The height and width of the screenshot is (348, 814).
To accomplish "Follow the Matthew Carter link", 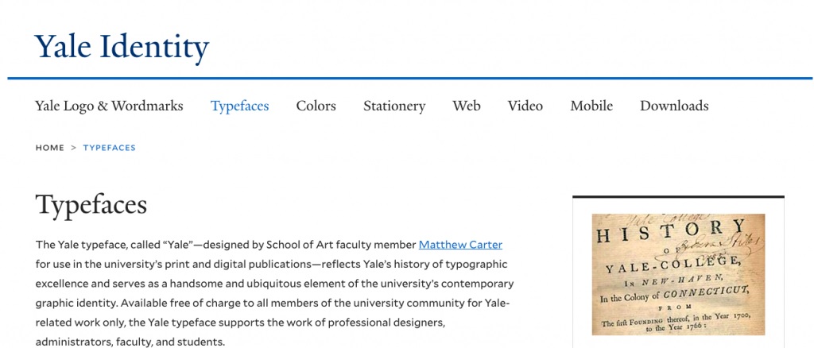I will (x=460, y=245).
